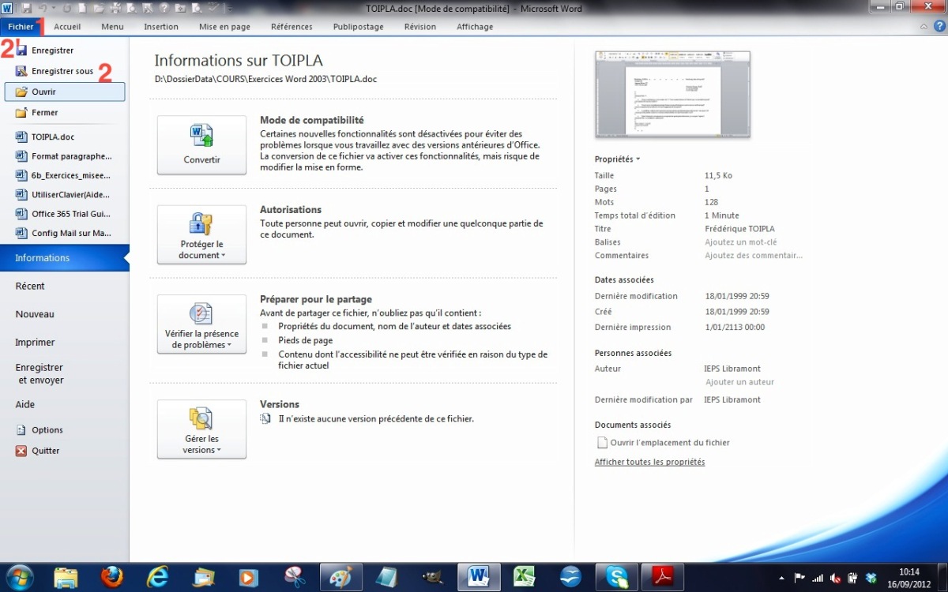Open the Undo history dropdown arrow
948x592 pixels.
[x=54, y=9]
